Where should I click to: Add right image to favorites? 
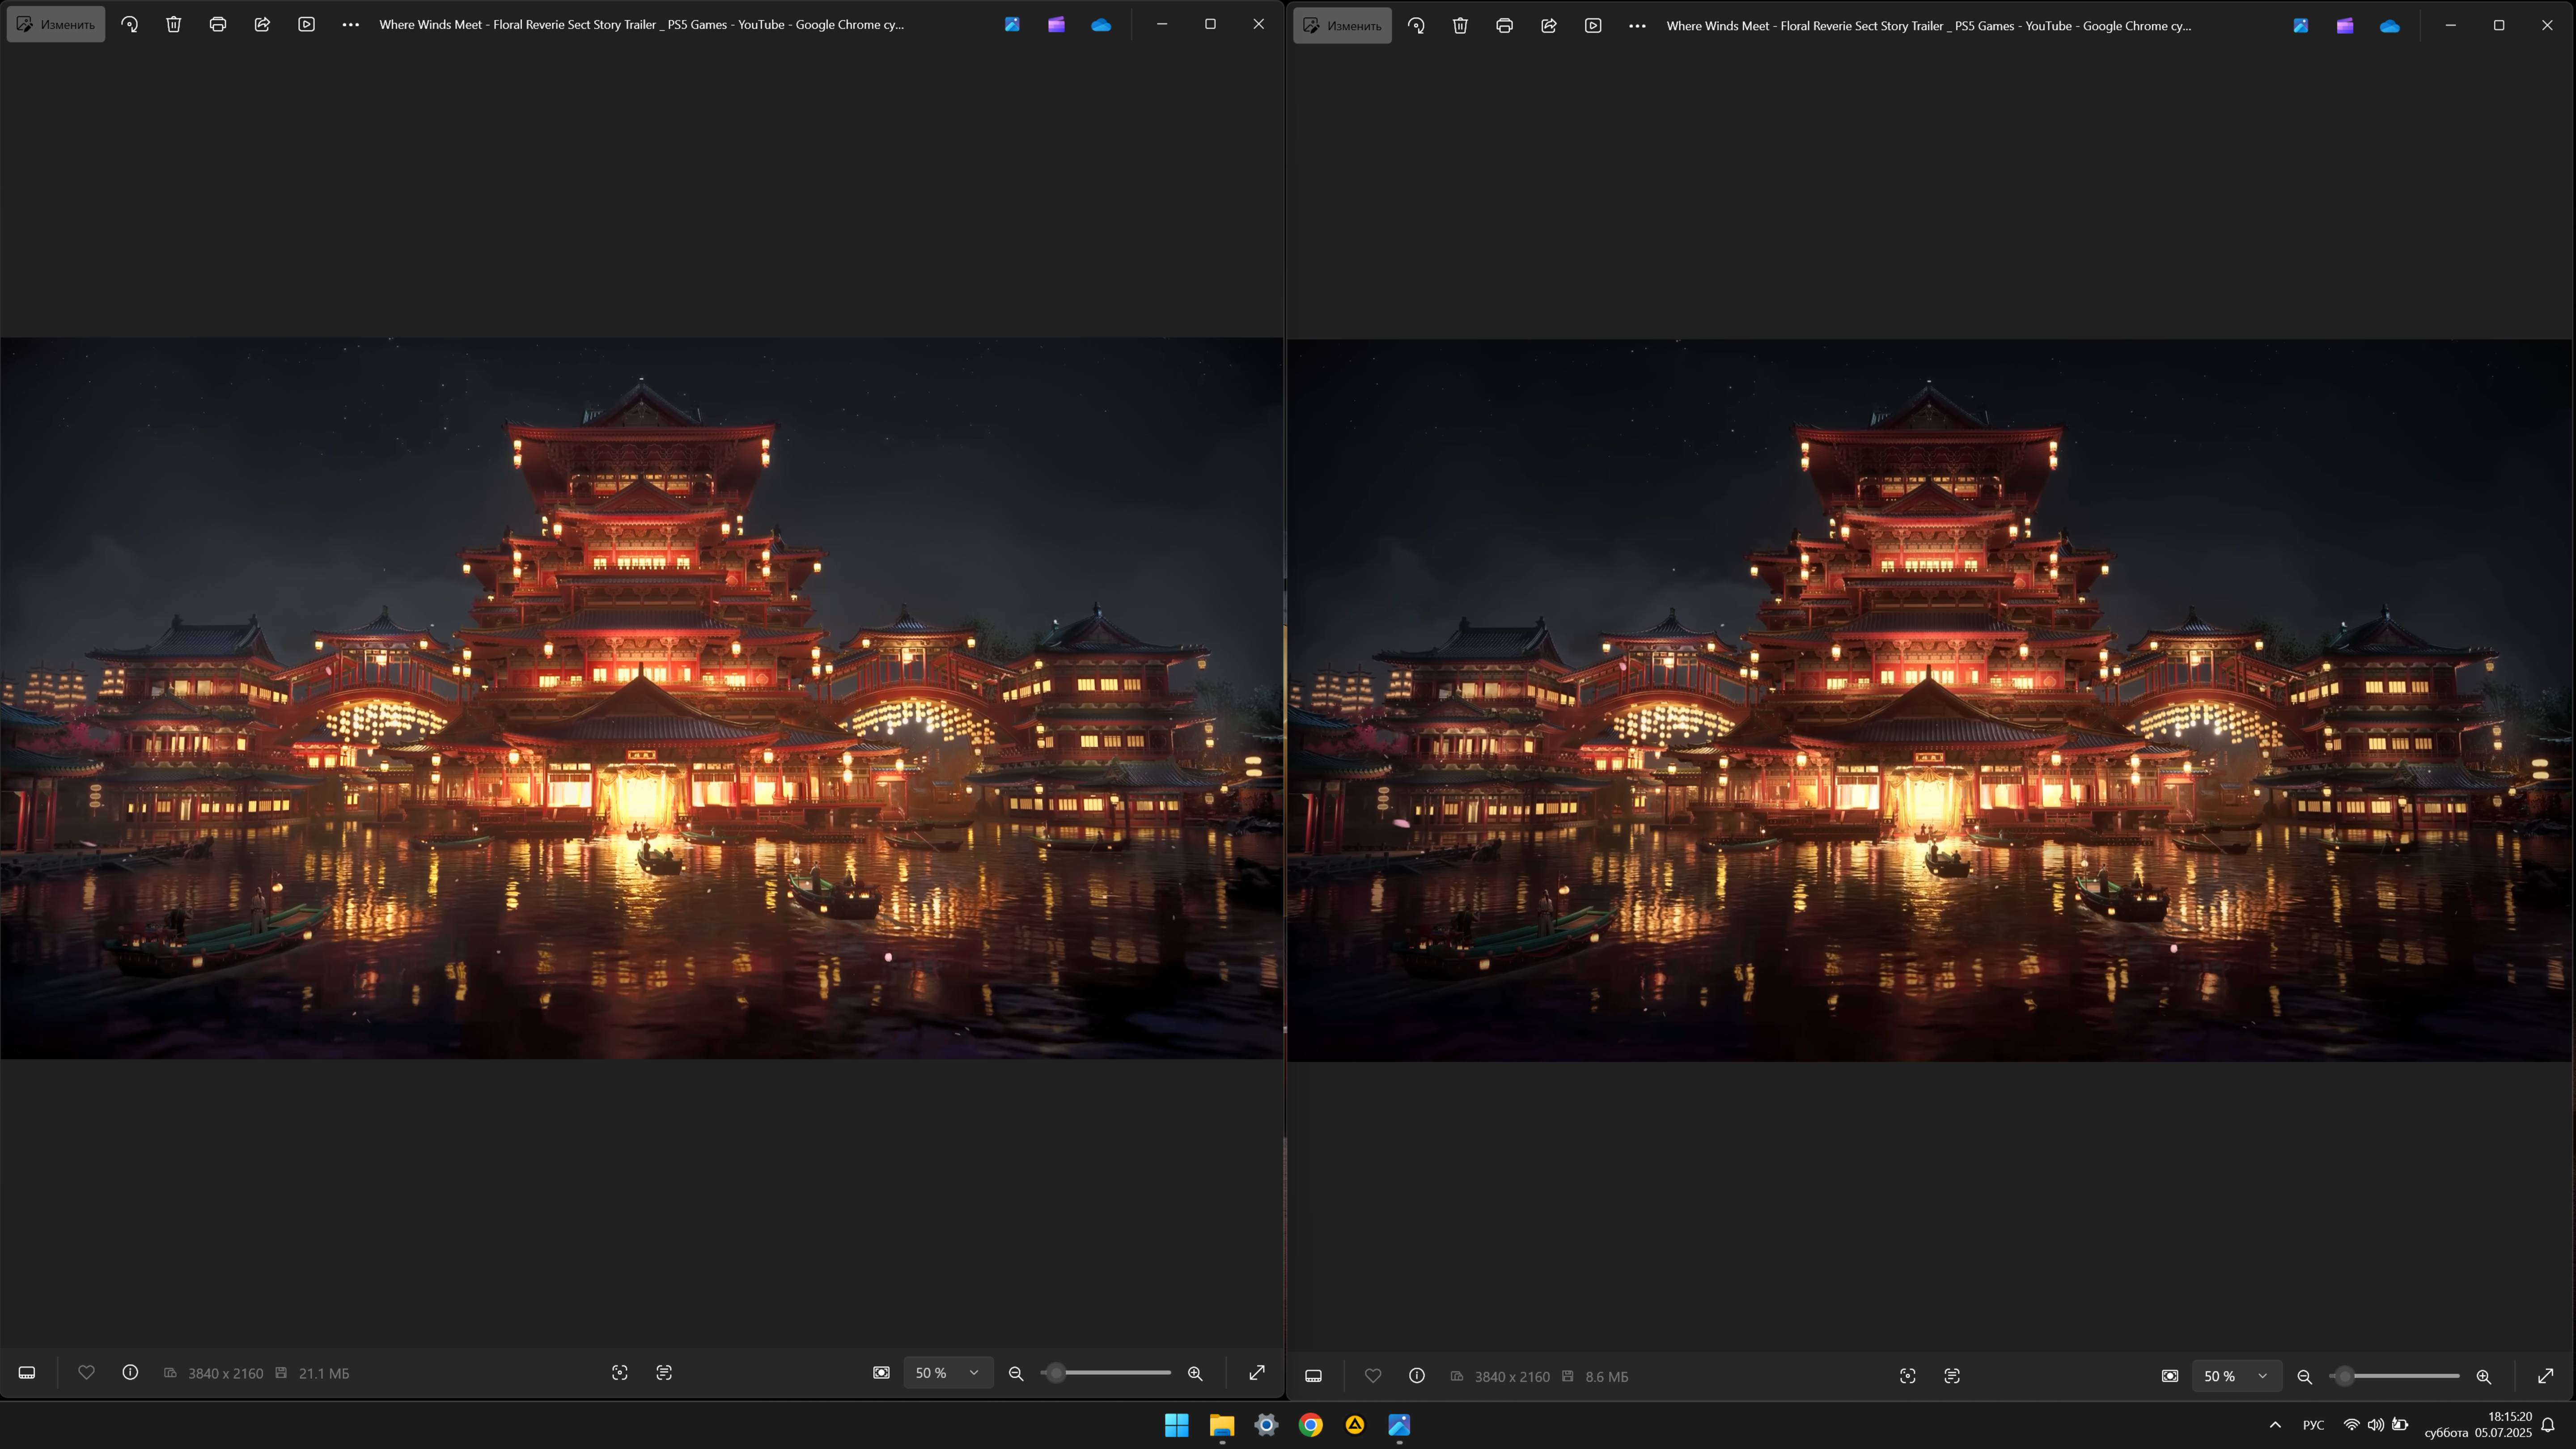click(1373, 1376)
